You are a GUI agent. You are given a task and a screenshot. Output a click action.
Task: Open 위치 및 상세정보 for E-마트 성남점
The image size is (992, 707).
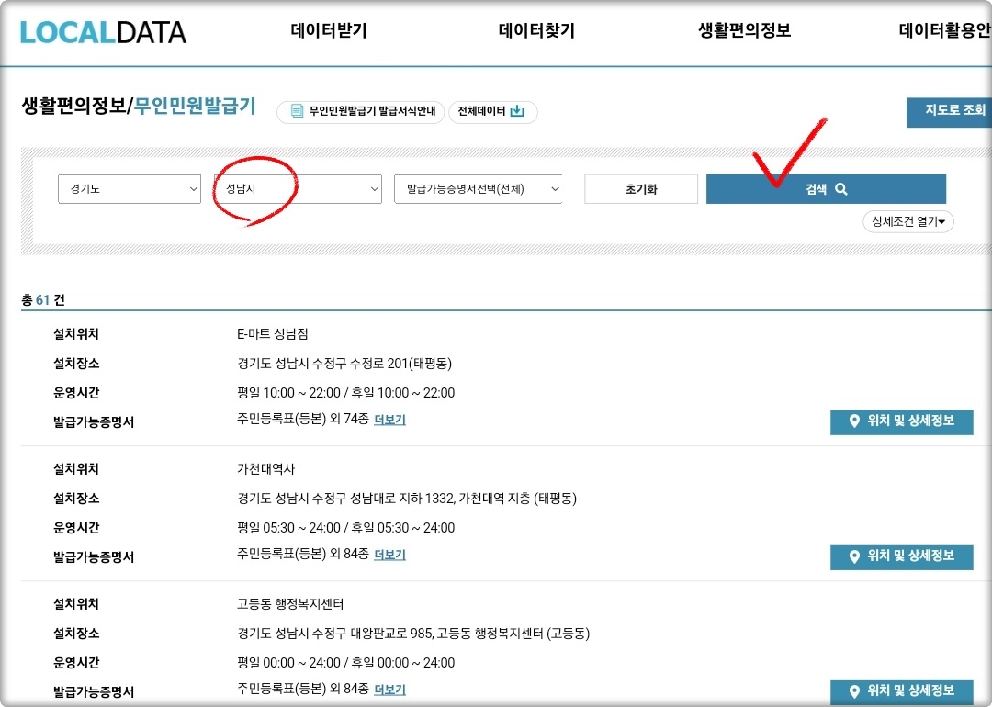[902, 421]
